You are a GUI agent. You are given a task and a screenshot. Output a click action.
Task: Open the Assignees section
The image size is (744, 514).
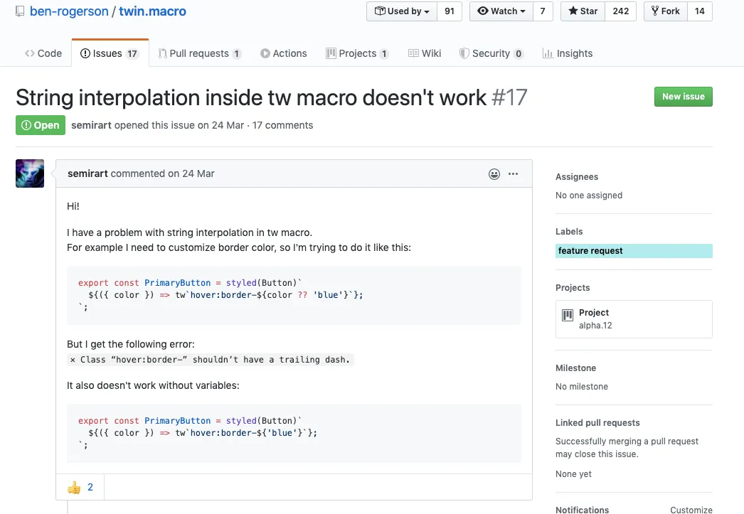[577, 177]
